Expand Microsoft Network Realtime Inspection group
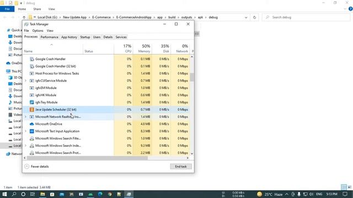Screen dimensions: 353x198 point(25,117)
